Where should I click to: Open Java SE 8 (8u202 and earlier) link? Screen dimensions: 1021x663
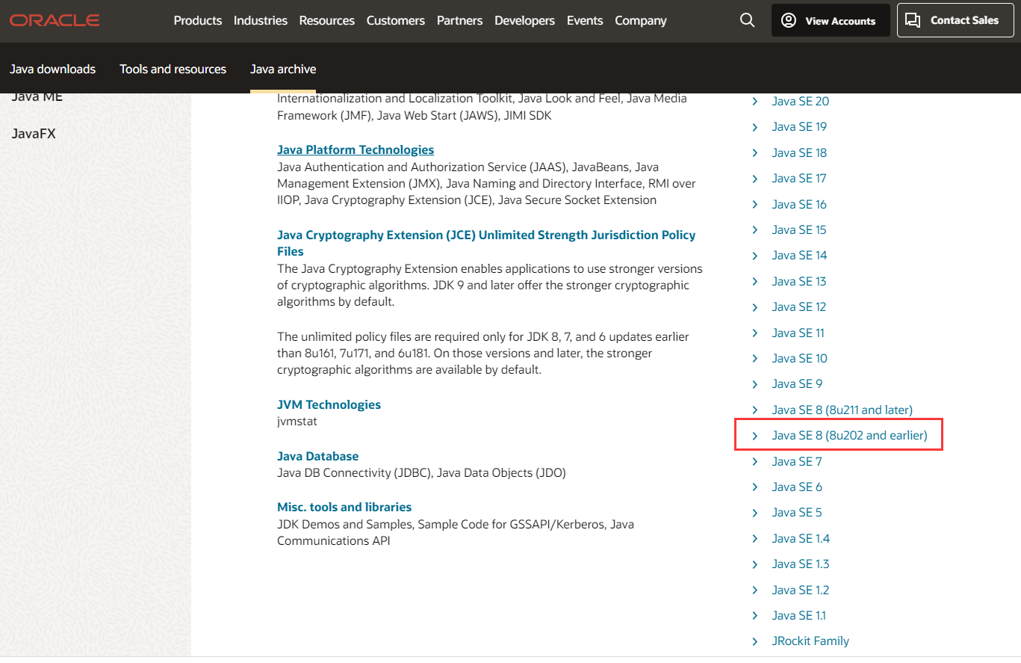click(x=849, y=435)
